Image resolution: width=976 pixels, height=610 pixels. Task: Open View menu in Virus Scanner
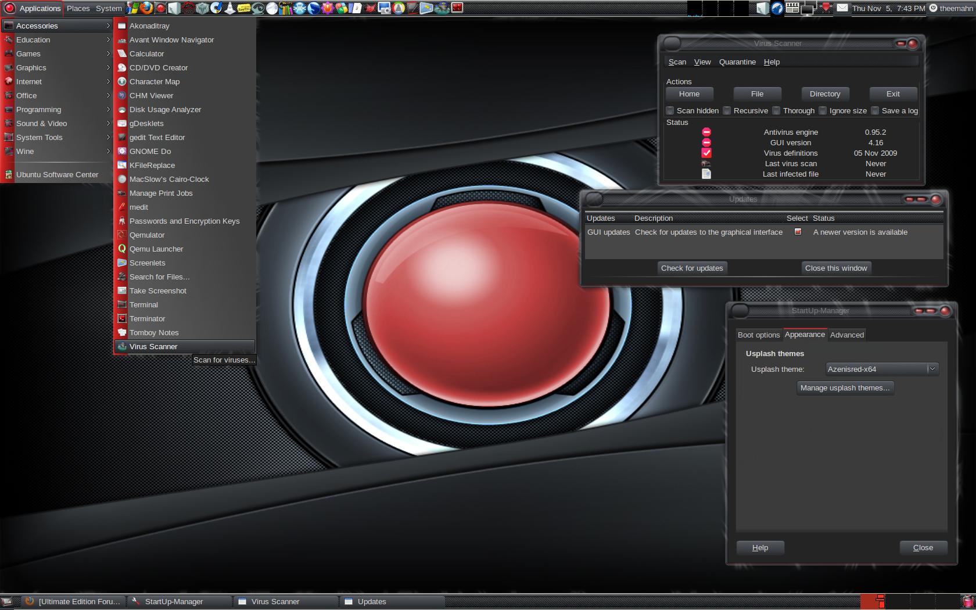pos(702,62)
